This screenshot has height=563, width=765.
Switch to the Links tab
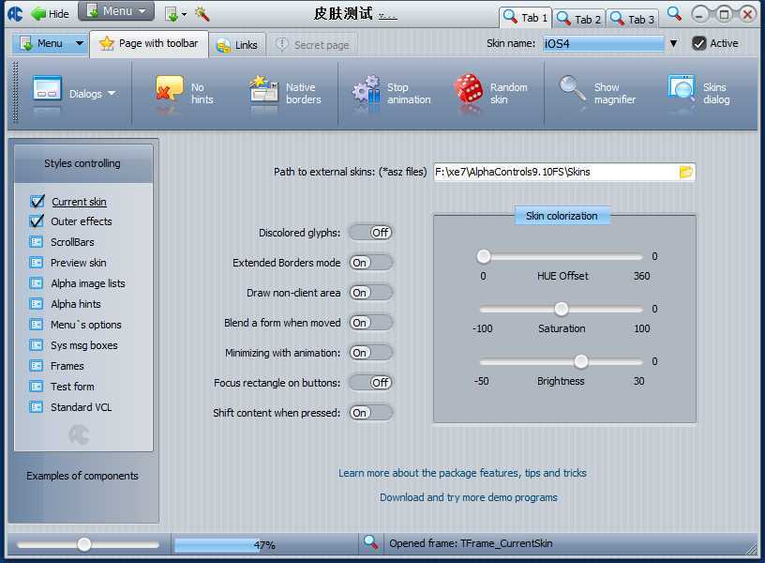(x=237, y=45)
